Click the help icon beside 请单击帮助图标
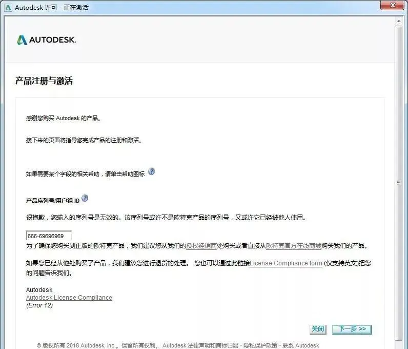Image resolution: width=408 pixels, height=349 pixels. point(151,171)
